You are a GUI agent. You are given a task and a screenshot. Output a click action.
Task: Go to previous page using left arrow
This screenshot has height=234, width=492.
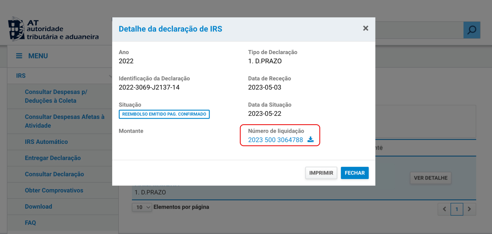coord(444,209)
